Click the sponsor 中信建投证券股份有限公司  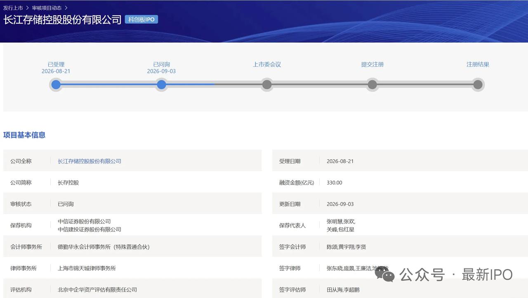pyautogui.click(x=90, y=229)
